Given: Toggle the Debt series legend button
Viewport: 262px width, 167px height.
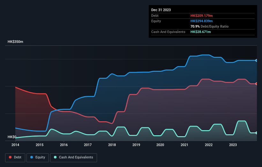Looking at the screenshot, I should [x=15, y=157].
